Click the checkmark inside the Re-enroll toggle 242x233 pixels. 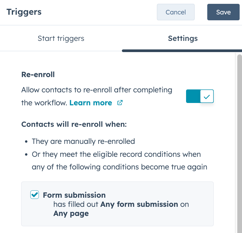pyautogui.click(x=207, y=96)
